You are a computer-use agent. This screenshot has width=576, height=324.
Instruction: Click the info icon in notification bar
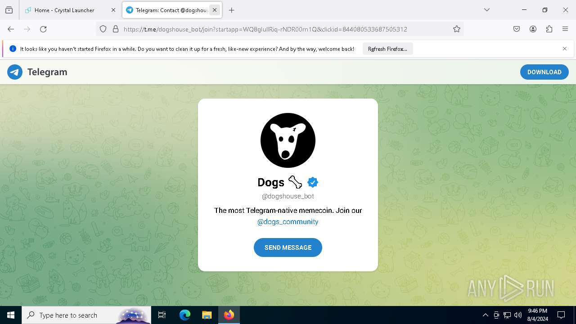13,49
